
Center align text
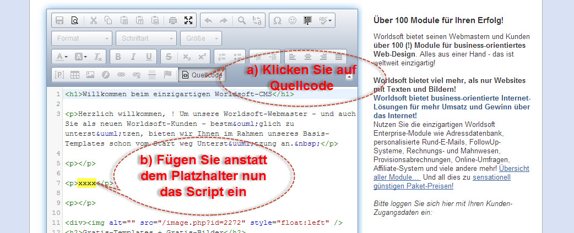tap(308, 57)
